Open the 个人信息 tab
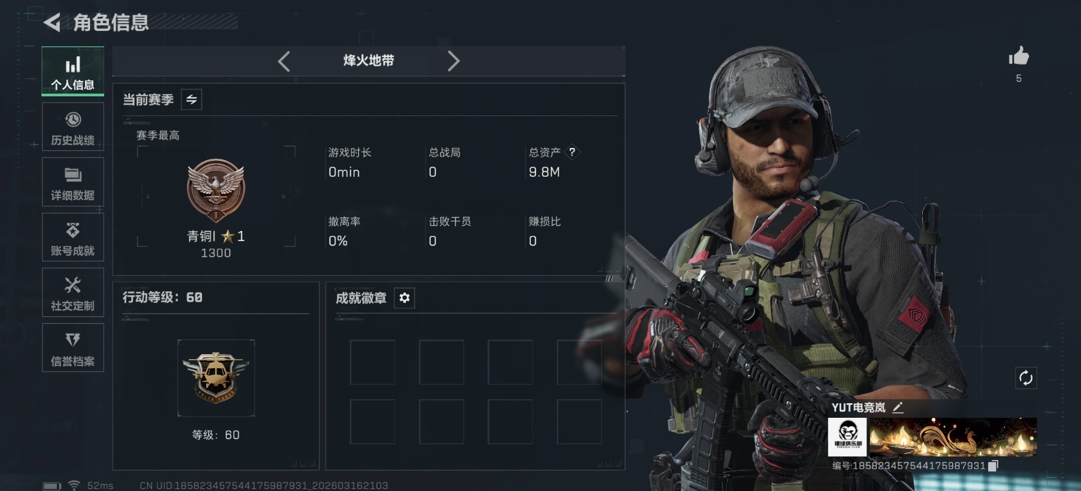This screenshot has height=491, width=1081. click(x=73, y=71)
